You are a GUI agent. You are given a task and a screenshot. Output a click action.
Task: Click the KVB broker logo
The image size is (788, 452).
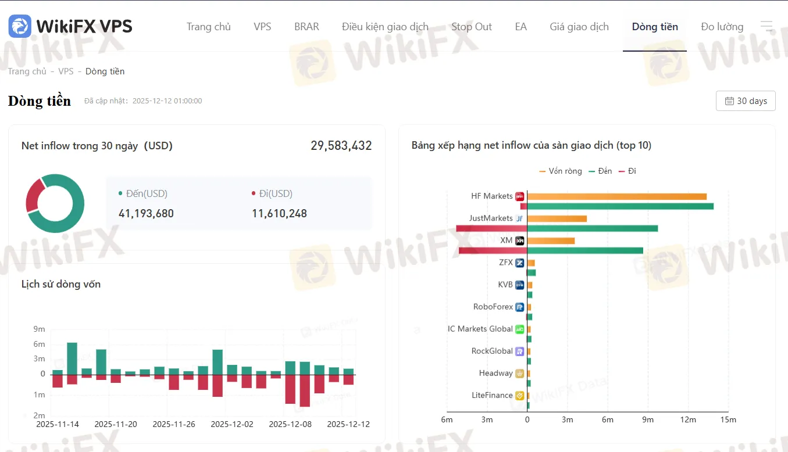pos(520,285)
